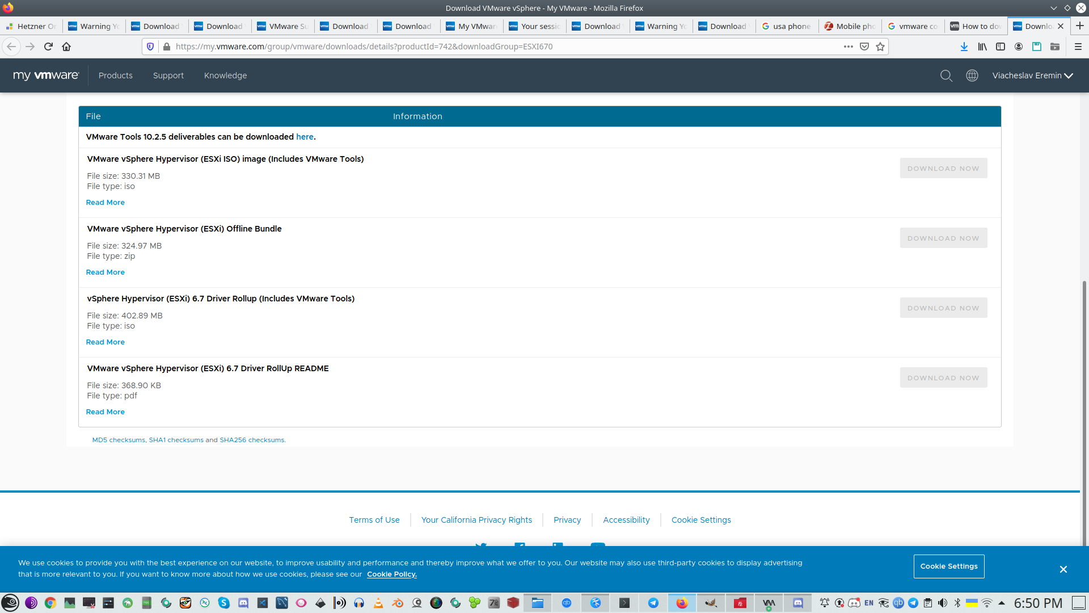
Task: Toggle the sidebar view icon
Action: click(1001, 47)
